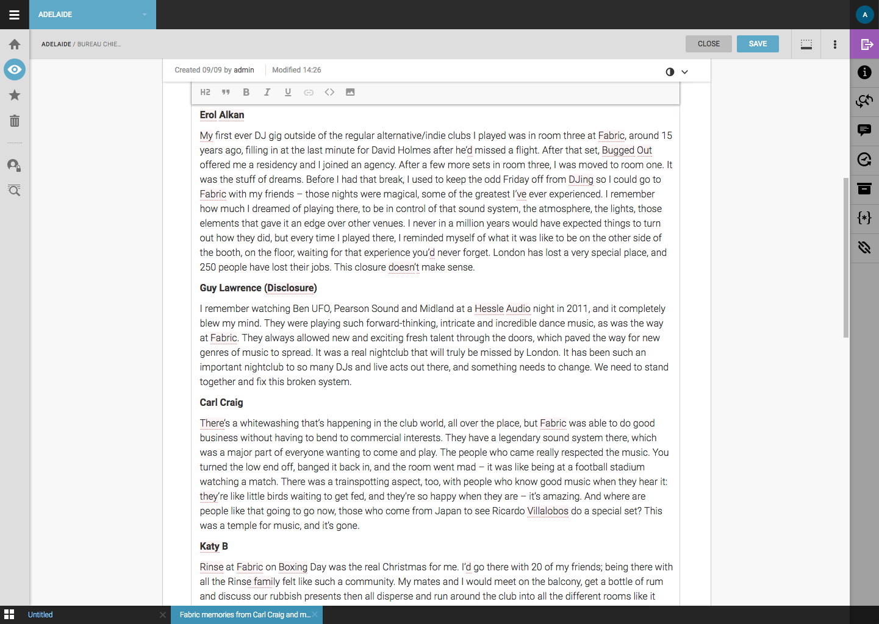
Task: Open the macros curly-brace panel
Action: pyautogui.click(x=864, y=218)
